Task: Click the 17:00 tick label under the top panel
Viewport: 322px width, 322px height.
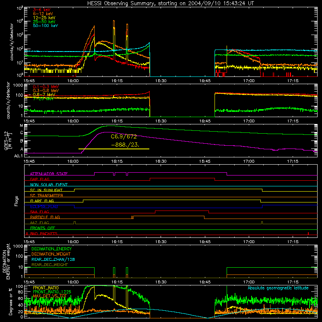Action: coord(249,81)
